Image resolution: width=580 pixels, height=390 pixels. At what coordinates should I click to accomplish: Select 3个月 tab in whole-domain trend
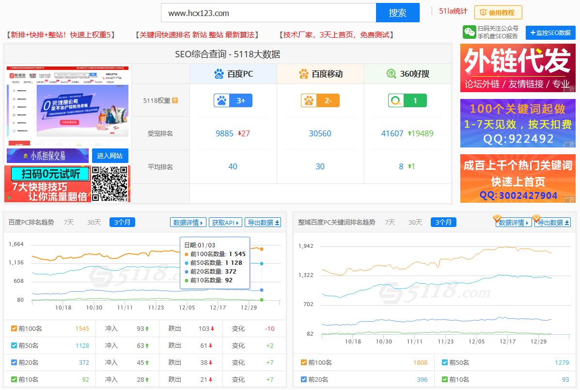point(443,222)
